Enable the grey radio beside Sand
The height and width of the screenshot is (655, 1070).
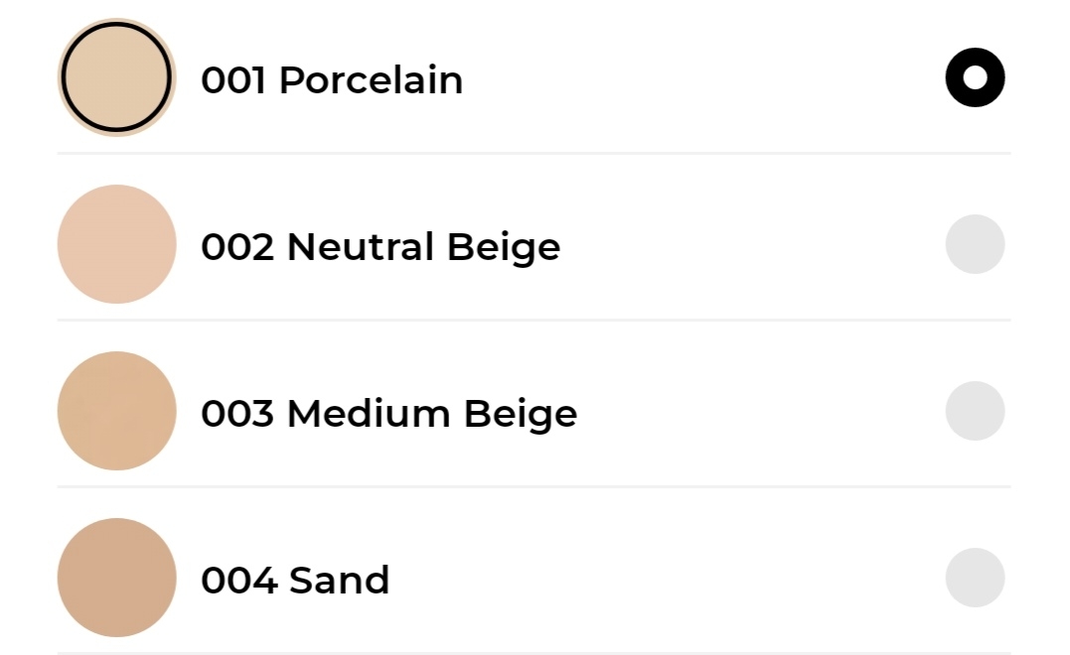point(975,578)
